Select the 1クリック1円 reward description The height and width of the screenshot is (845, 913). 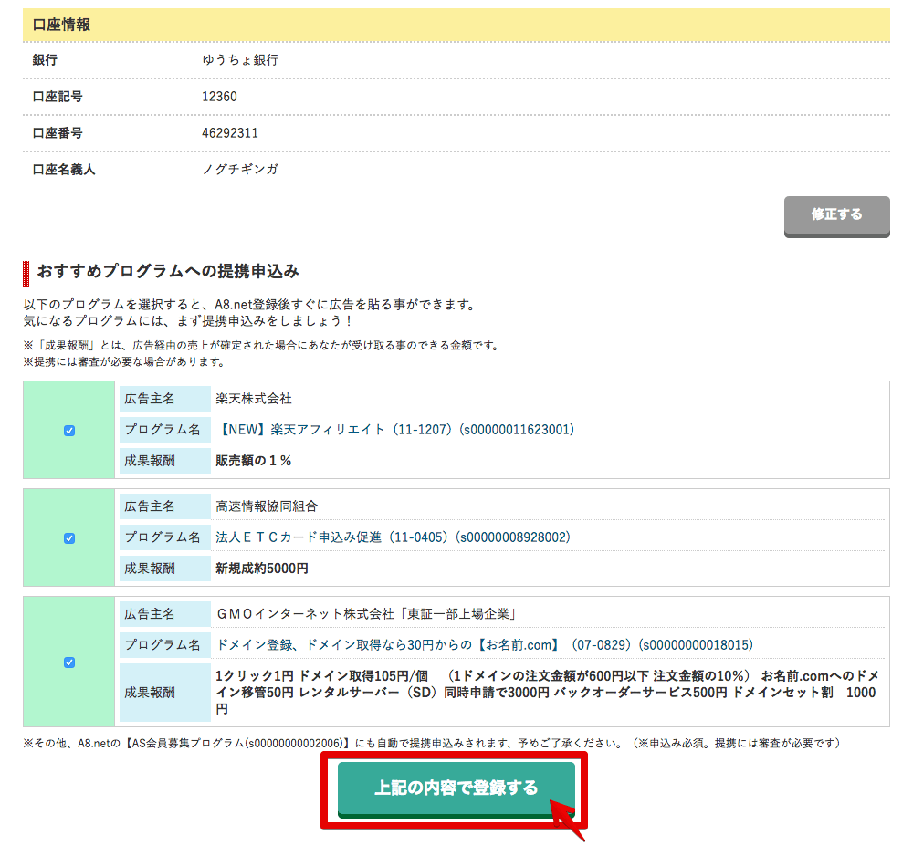[x=546, y=693]
